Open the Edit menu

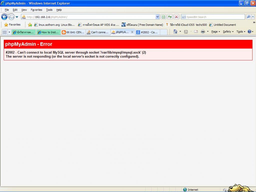[x=15, y=10]
